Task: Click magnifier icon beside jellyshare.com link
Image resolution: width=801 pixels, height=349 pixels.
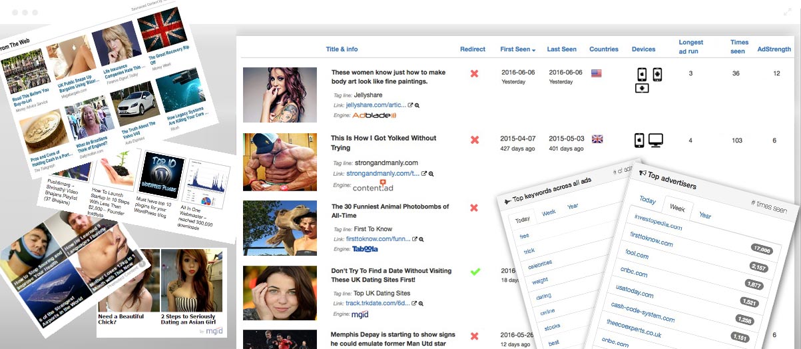Action: click(417, 106)
